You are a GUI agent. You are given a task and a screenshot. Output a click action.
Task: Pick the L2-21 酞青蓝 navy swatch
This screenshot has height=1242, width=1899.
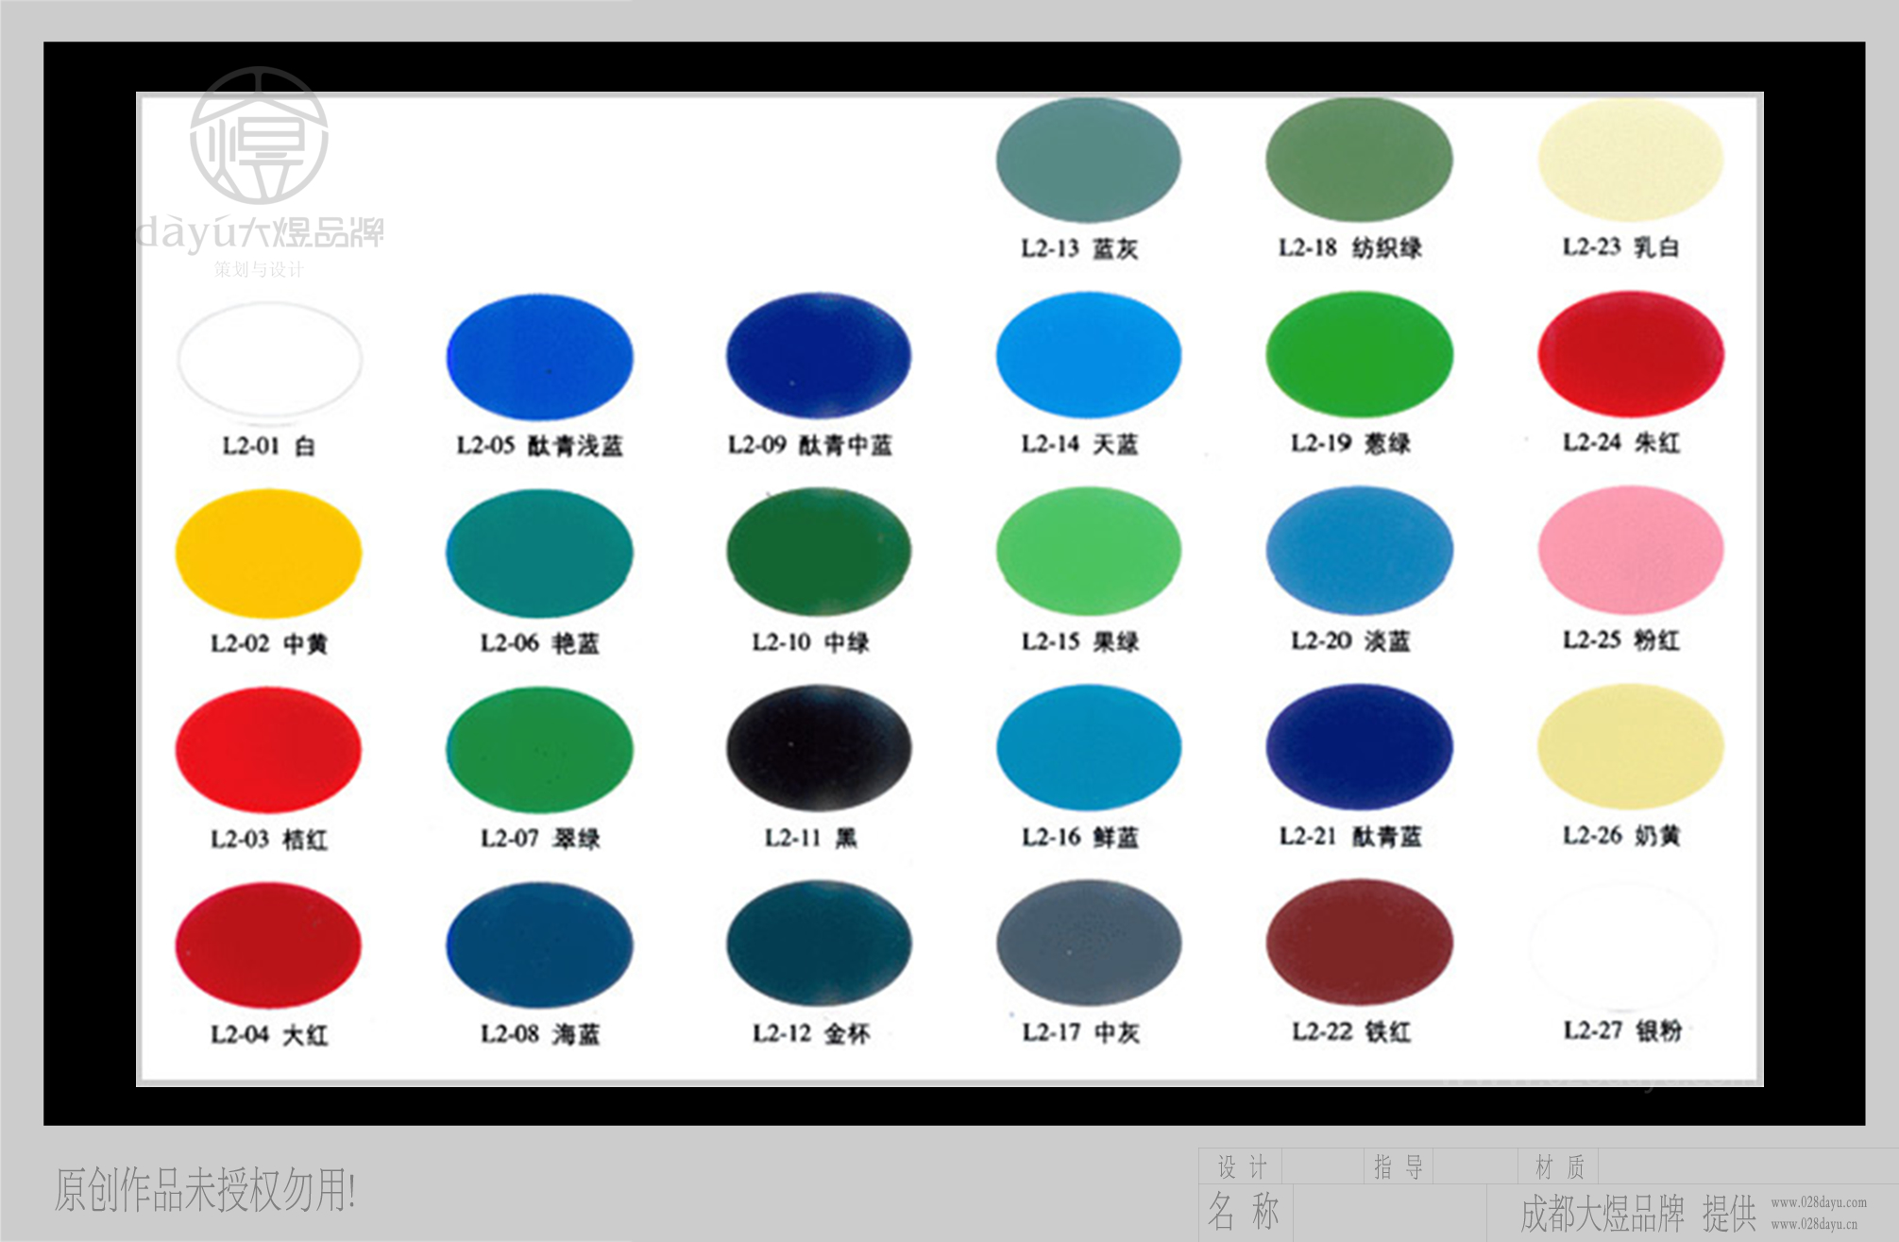(1359, 746)
